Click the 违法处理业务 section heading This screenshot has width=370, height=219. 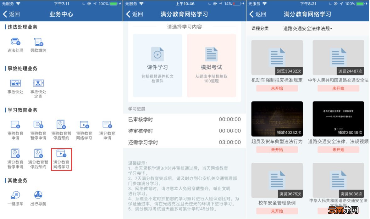coord(22,27)
